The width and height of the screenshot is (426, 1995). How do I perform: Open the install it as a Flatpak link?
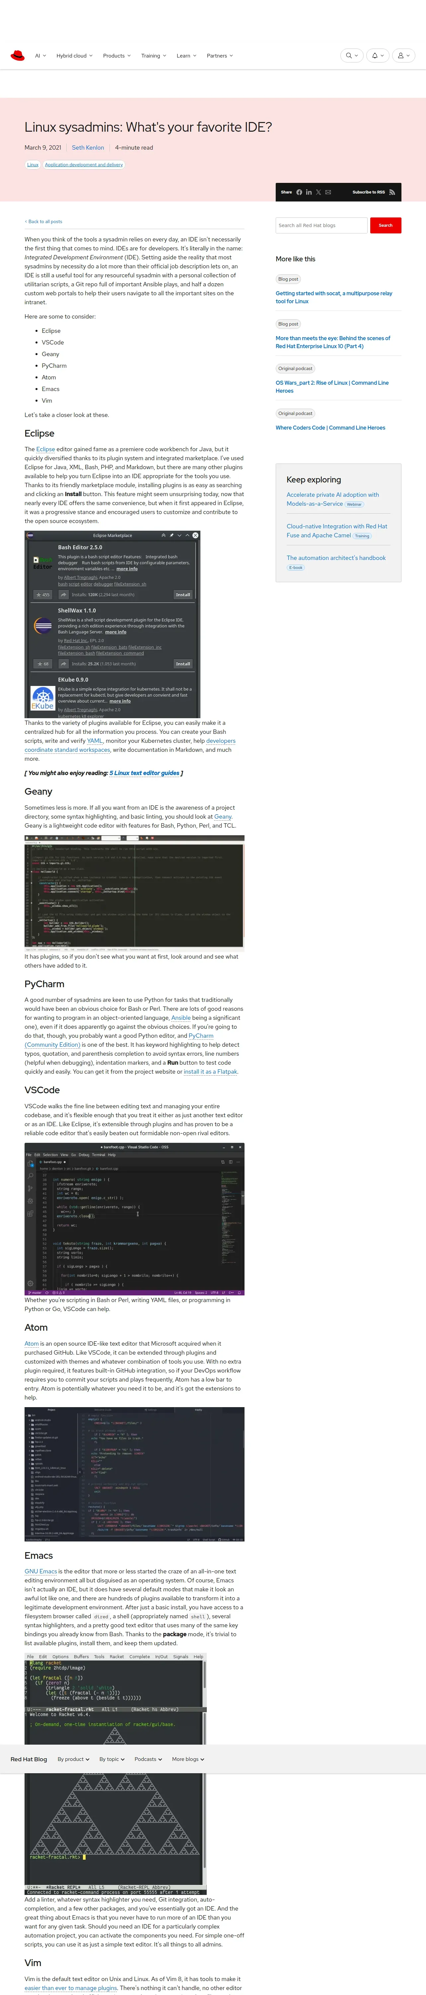point(210,1072)
